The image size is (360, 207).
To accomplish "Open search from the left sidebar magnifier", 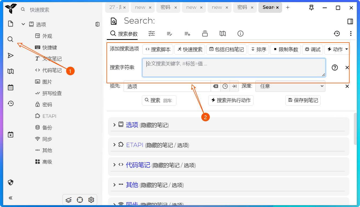I will click(x=10, y=39).
